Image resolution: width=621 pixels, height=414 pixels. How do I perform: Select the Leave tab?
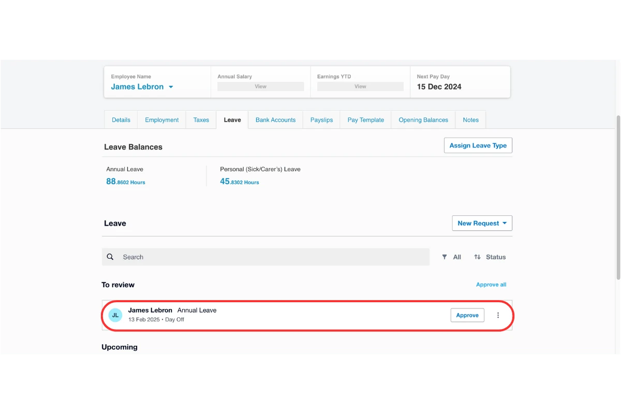tap(232, 120)
